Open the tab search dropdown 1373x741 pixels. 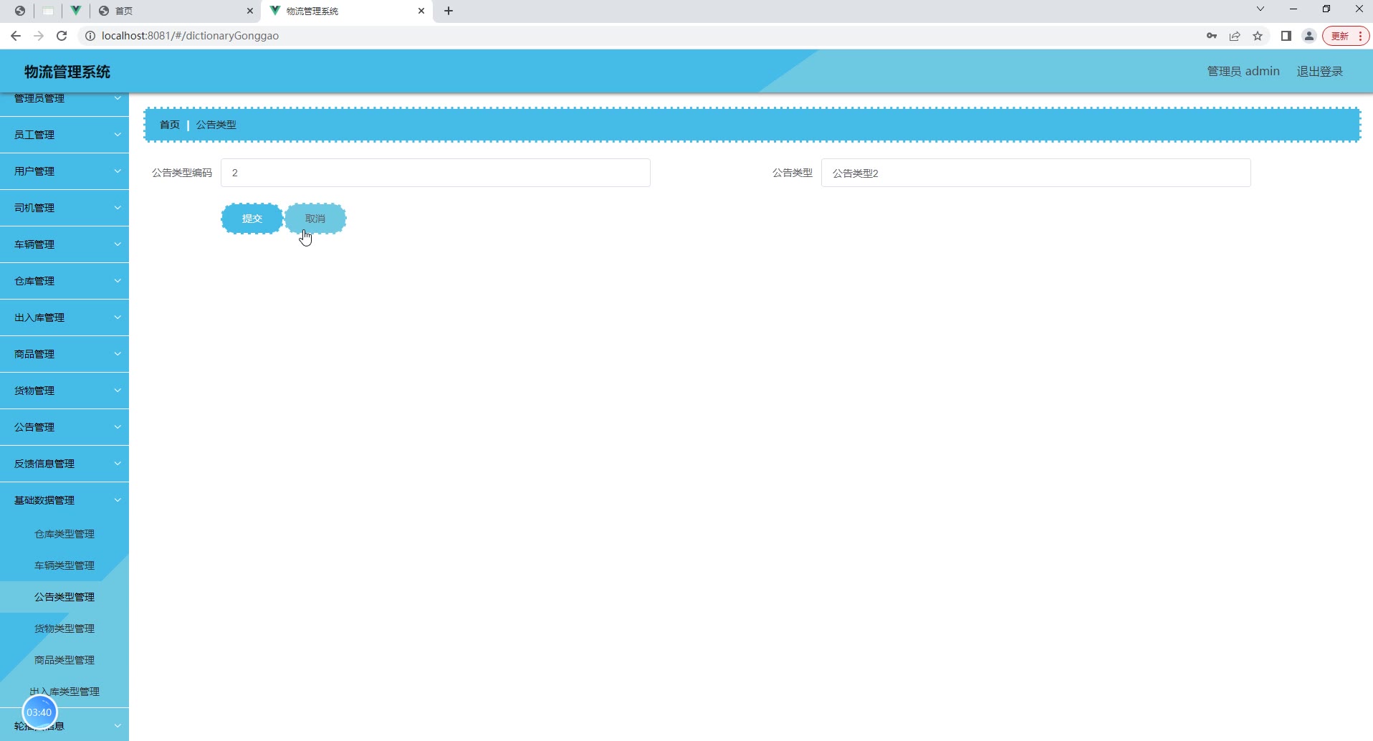(1260, 9)
